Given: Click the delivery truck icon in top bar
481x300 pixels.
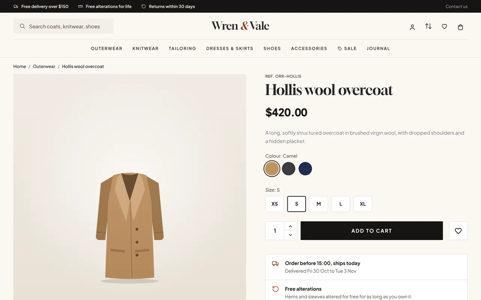Looking at the screenshot, I should tap(16, 6).
